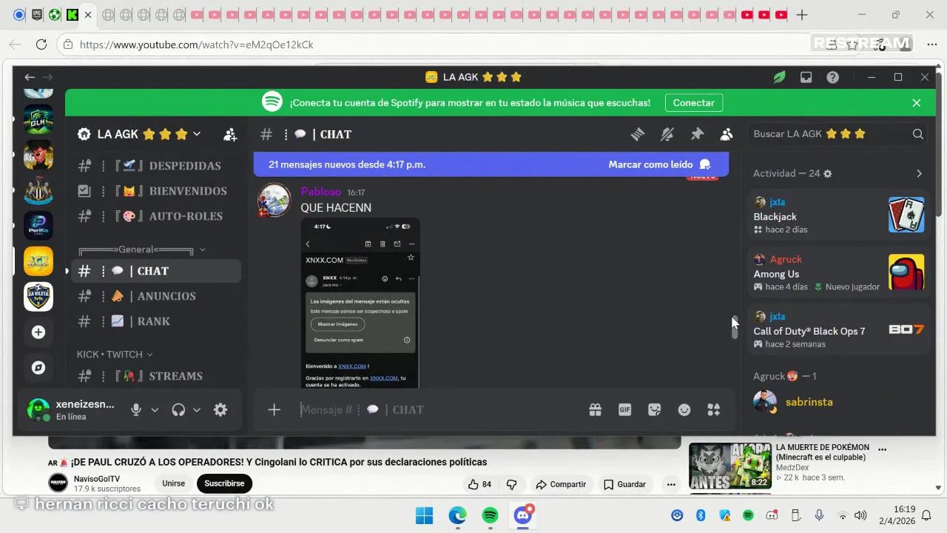Select the CHAT channel in sidebar
The height and width of the screenshot is (533, 947).
point(158,271)
